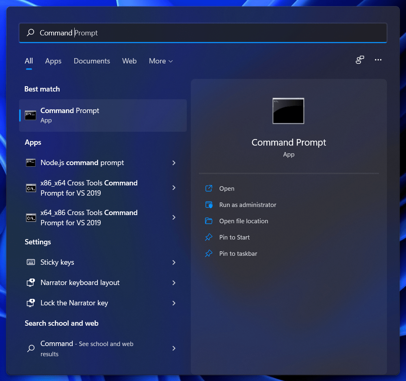The width and height of the screenshot is (406, 381).
Task: Switch to the Apps tab
Action: (x=53, y=61)
